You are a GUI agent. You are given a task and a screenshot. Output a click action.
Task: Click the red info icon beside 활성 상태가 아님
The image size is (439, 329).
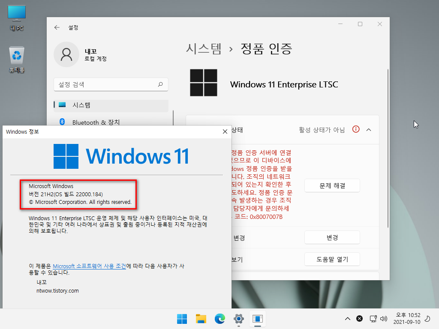tap(356, 129)
